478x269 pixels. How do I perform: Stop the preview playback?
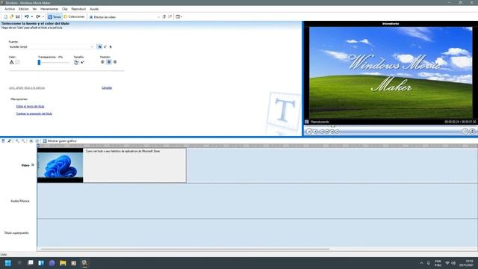pyautogui.click(x=315, y=132)
